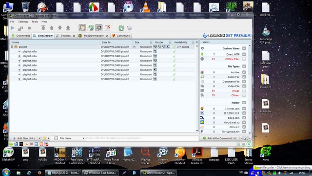The height and width of the screenshot is (176, 312).
Task: Click the Objavlje Notepad taskbar button
Action: [64, 173]
